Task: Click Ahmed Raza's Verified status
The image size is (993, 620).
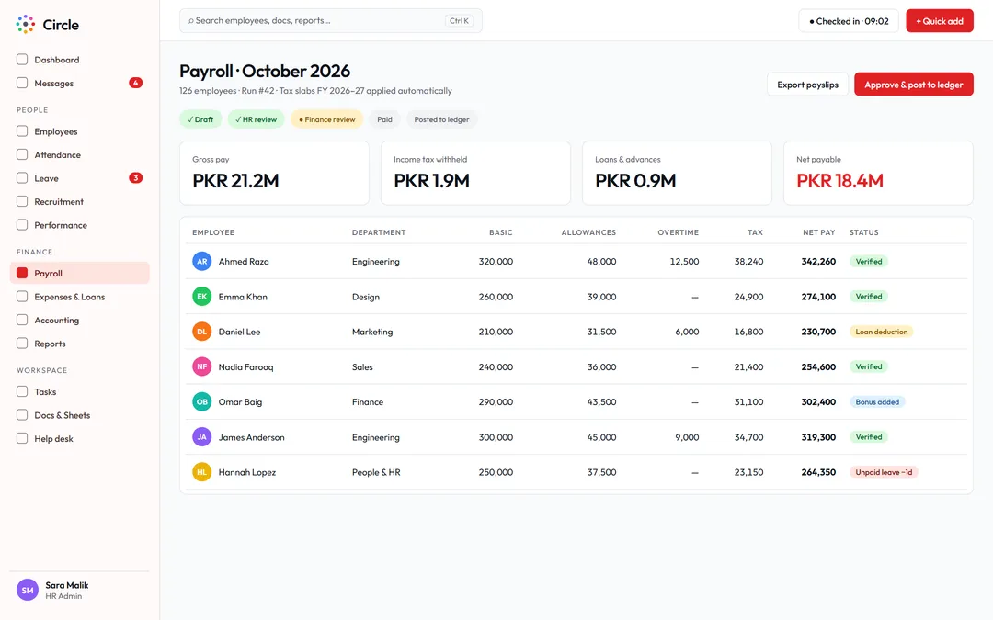Action: (868, 261)
